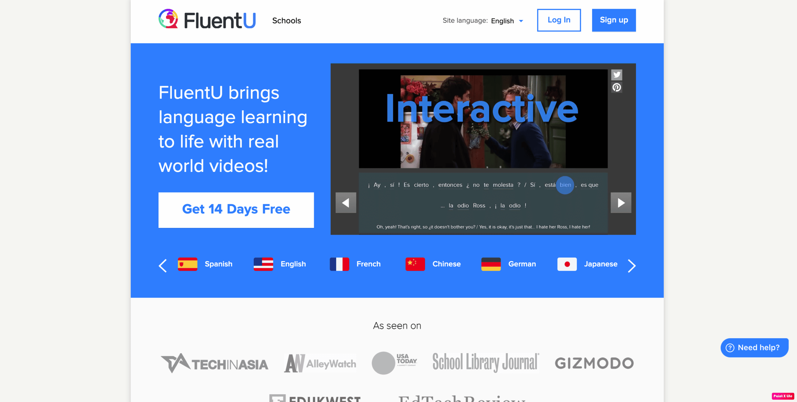Screen dimensions: 797x402
Task: Click Get 14 Days Free button
Action: pos(236,210)
